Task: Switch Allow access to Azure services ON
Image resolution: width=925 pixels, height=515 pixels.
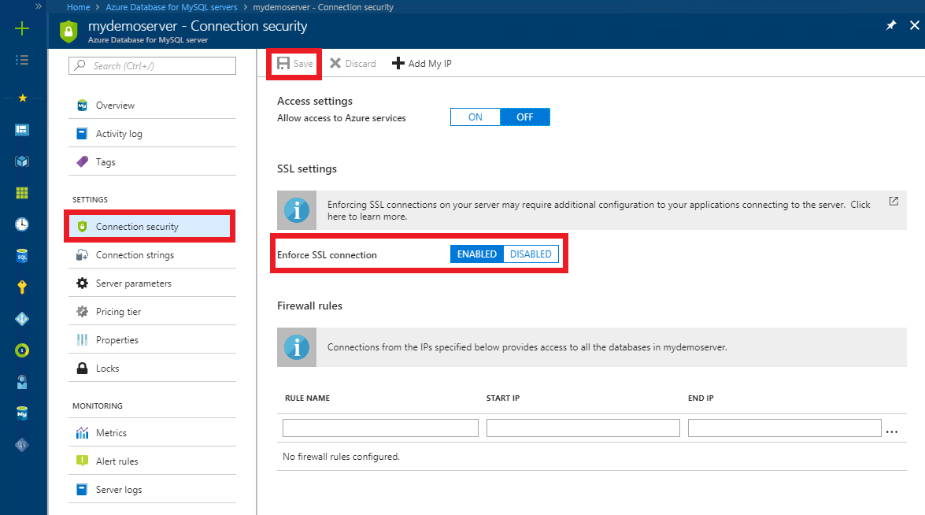Action: [x=475, y=117]
